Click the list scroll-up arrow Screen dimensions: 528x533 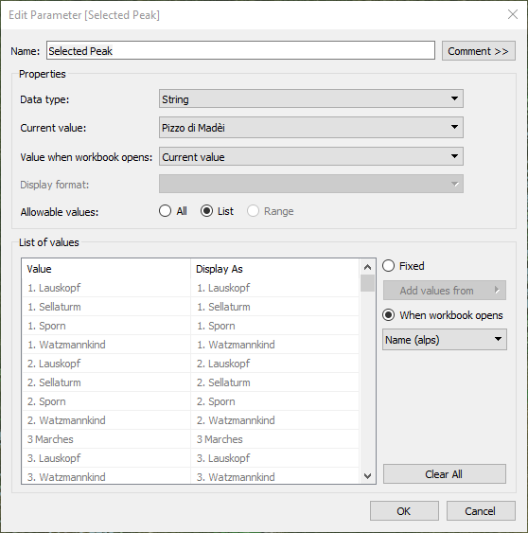click(367, 267)
